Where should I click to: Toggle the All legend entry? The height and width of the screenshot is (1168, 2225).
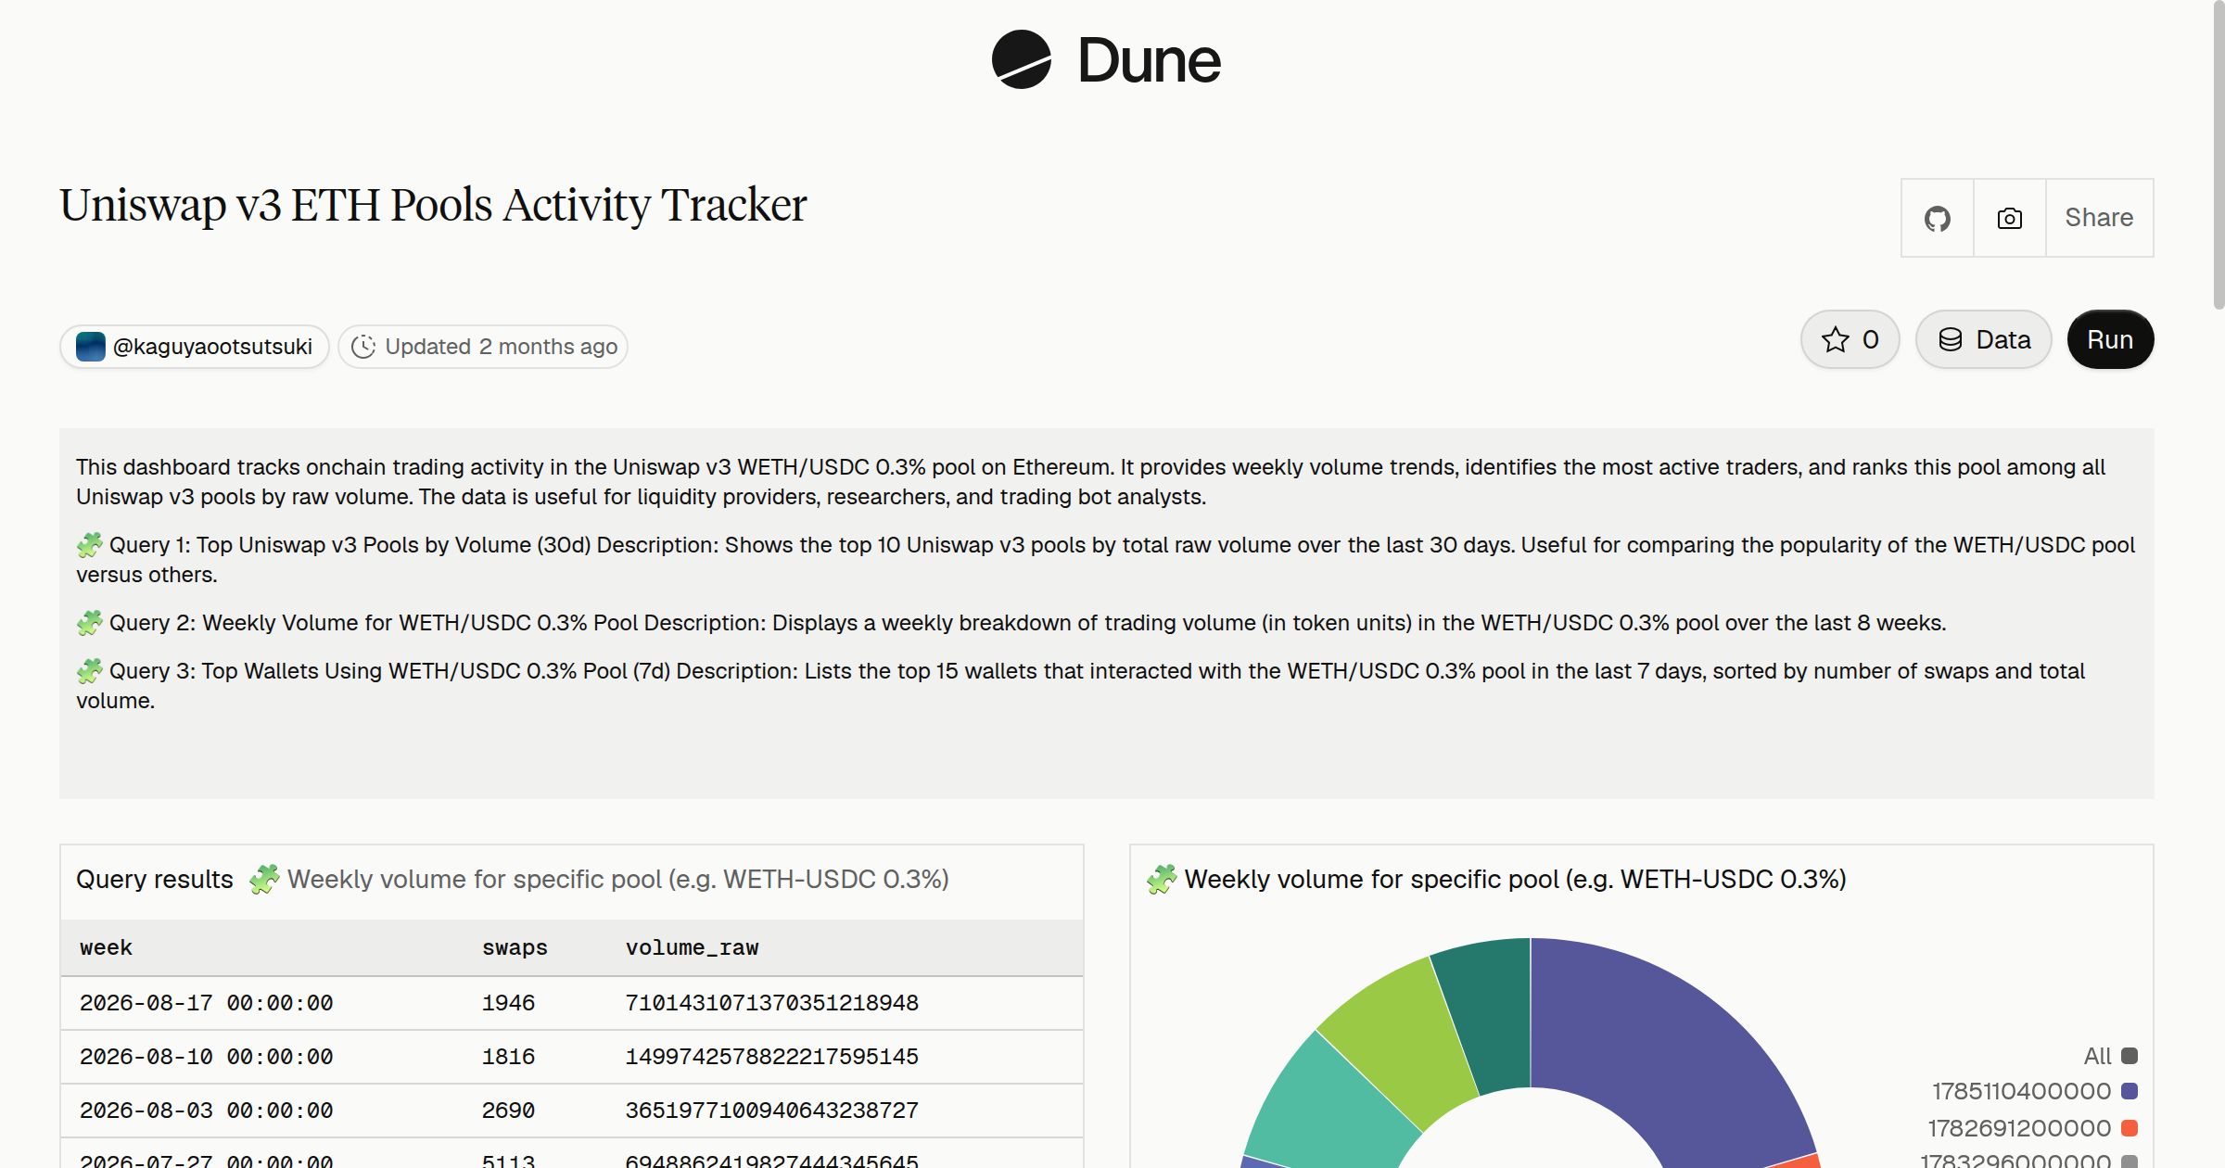[2110, 1056]
